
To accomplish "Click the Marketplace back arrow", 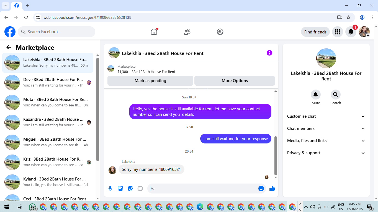I will [x=9, y=47].
